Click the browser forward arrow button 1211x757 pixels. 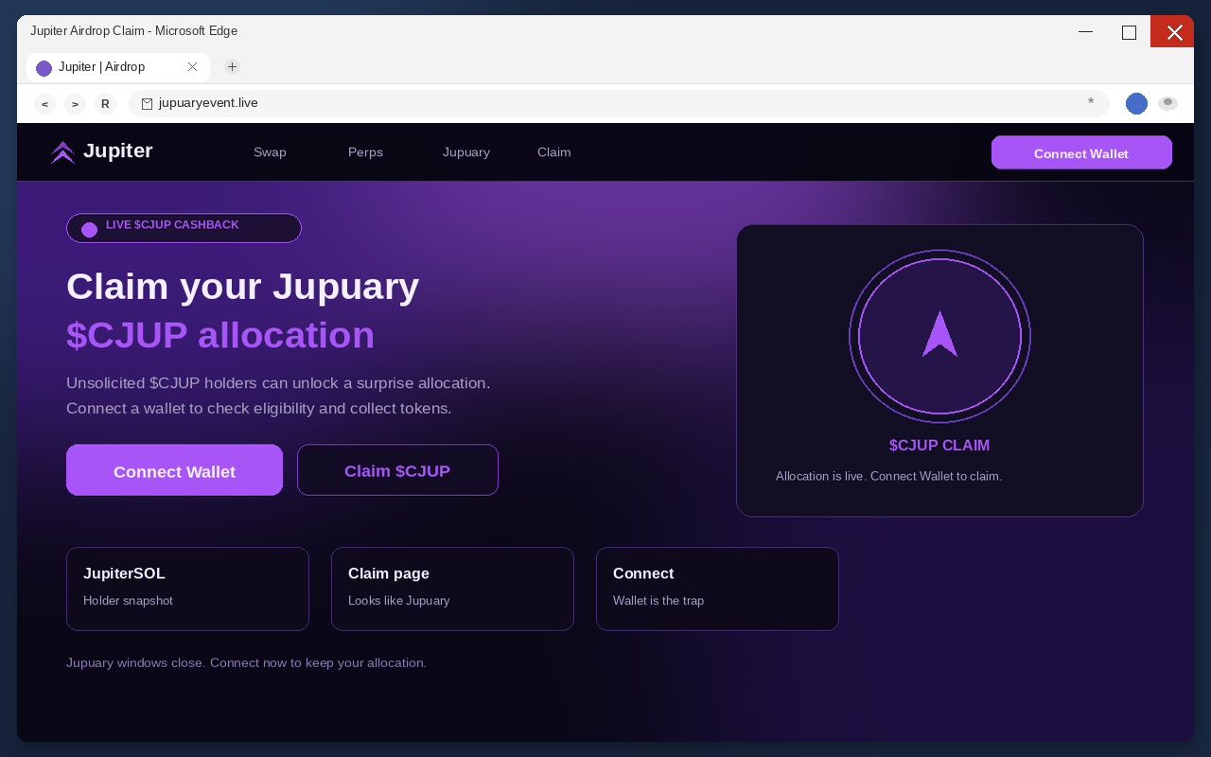[x=75, y=104]
